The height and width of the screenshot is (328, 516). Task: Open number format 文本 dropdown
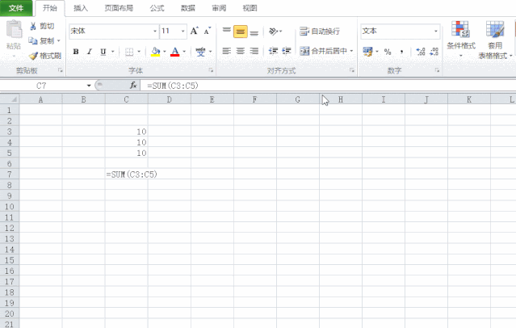[x=436, y=32]
